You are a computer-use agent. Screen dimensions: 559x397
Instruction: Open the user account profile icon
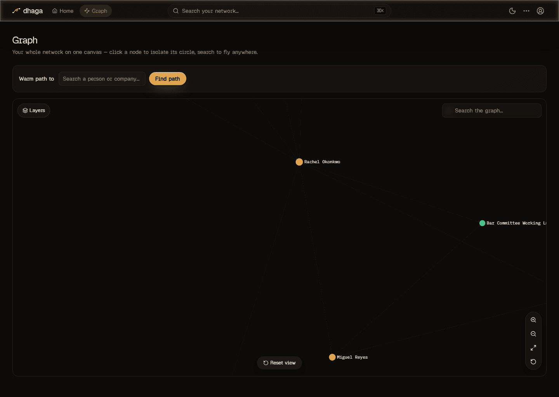coord(540,11)
